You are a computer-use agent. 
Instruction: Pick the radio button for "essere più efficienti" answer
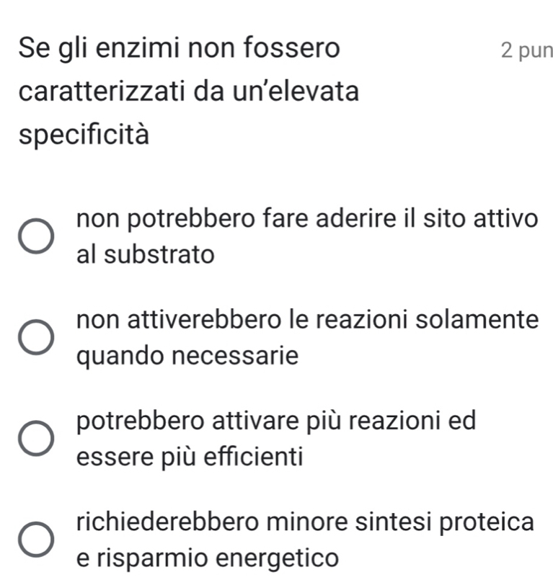[x=35, y=440]
